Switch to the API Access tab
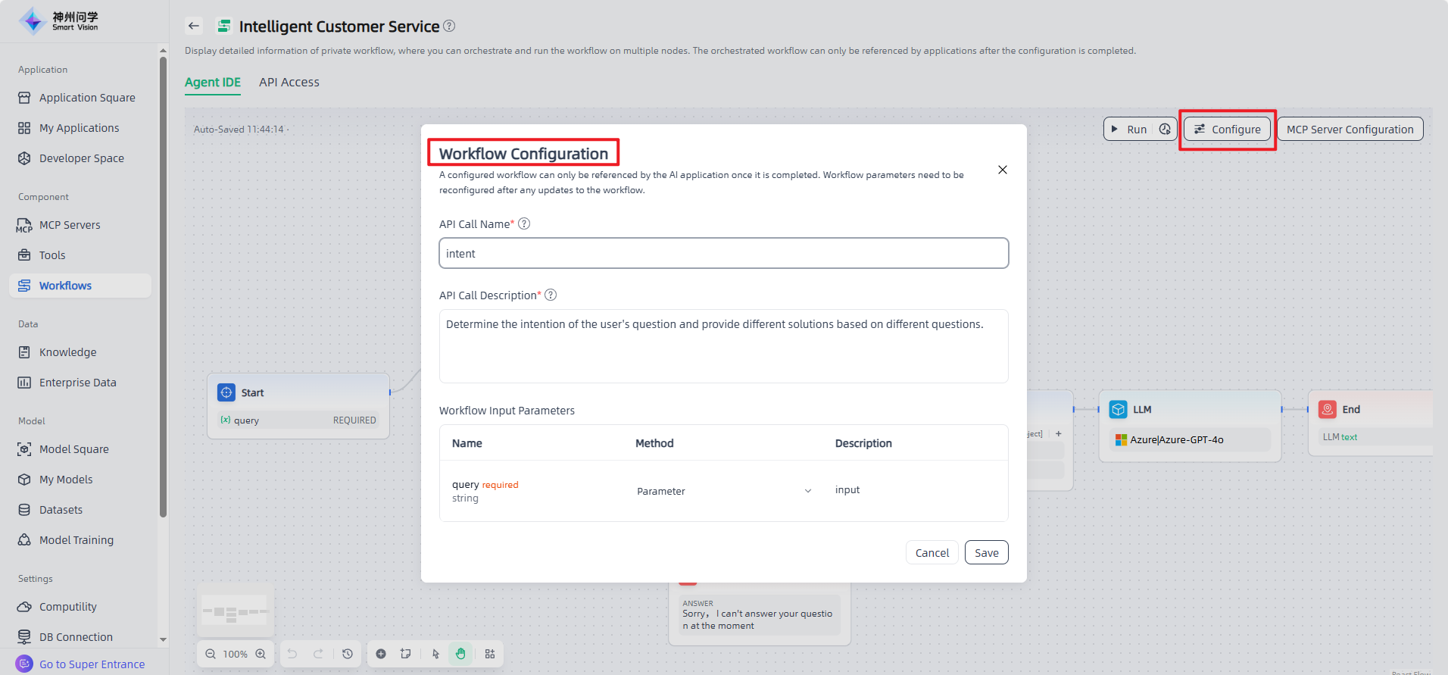Image resolution: width=1448 pixels, height=675 pixels. coord(289,83)
